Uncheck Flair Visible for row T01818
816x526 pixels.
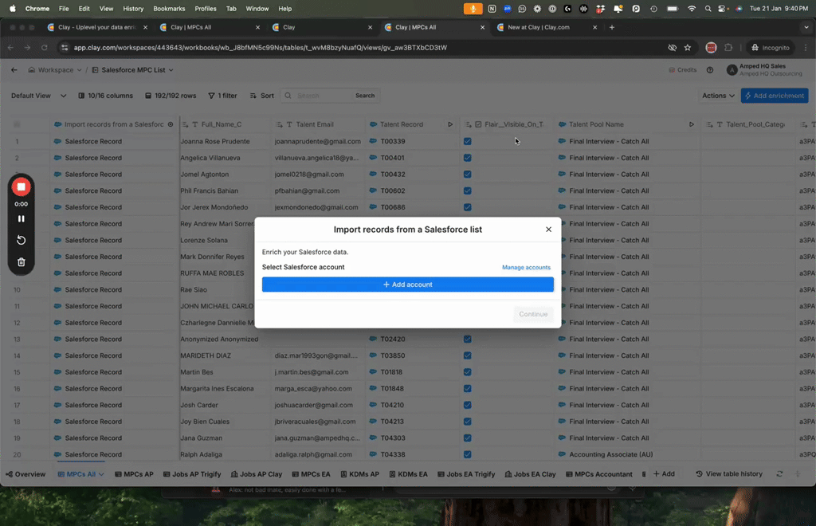point(467,372)
